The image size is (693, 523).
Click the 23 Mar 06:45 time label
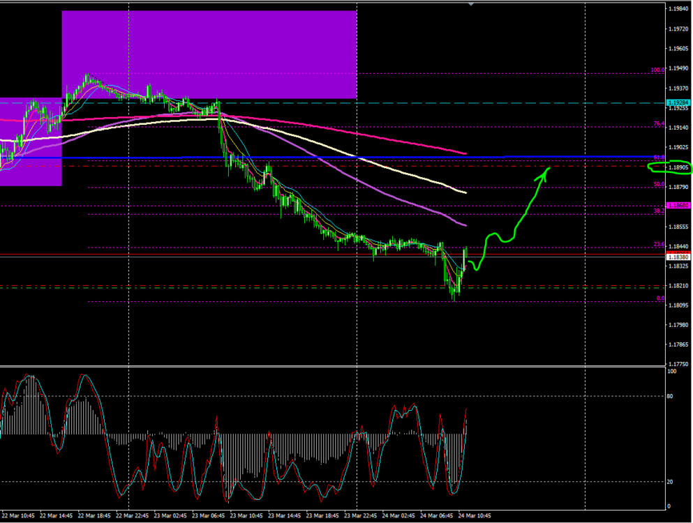[x=208, y=515]
